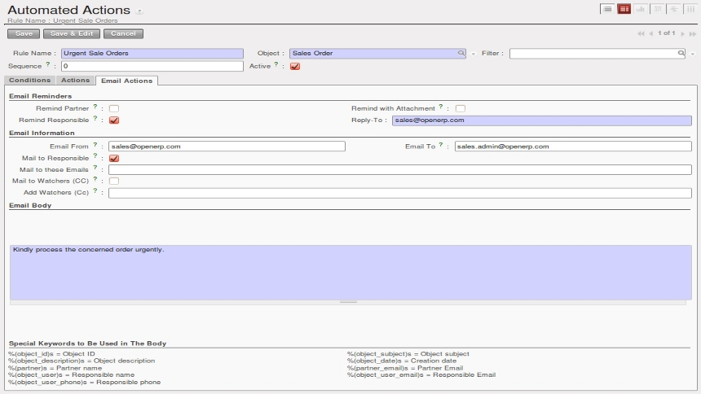Show help for Active field
Image resolution: width=701 pixels, height=394 pixels.
(276, 64)
